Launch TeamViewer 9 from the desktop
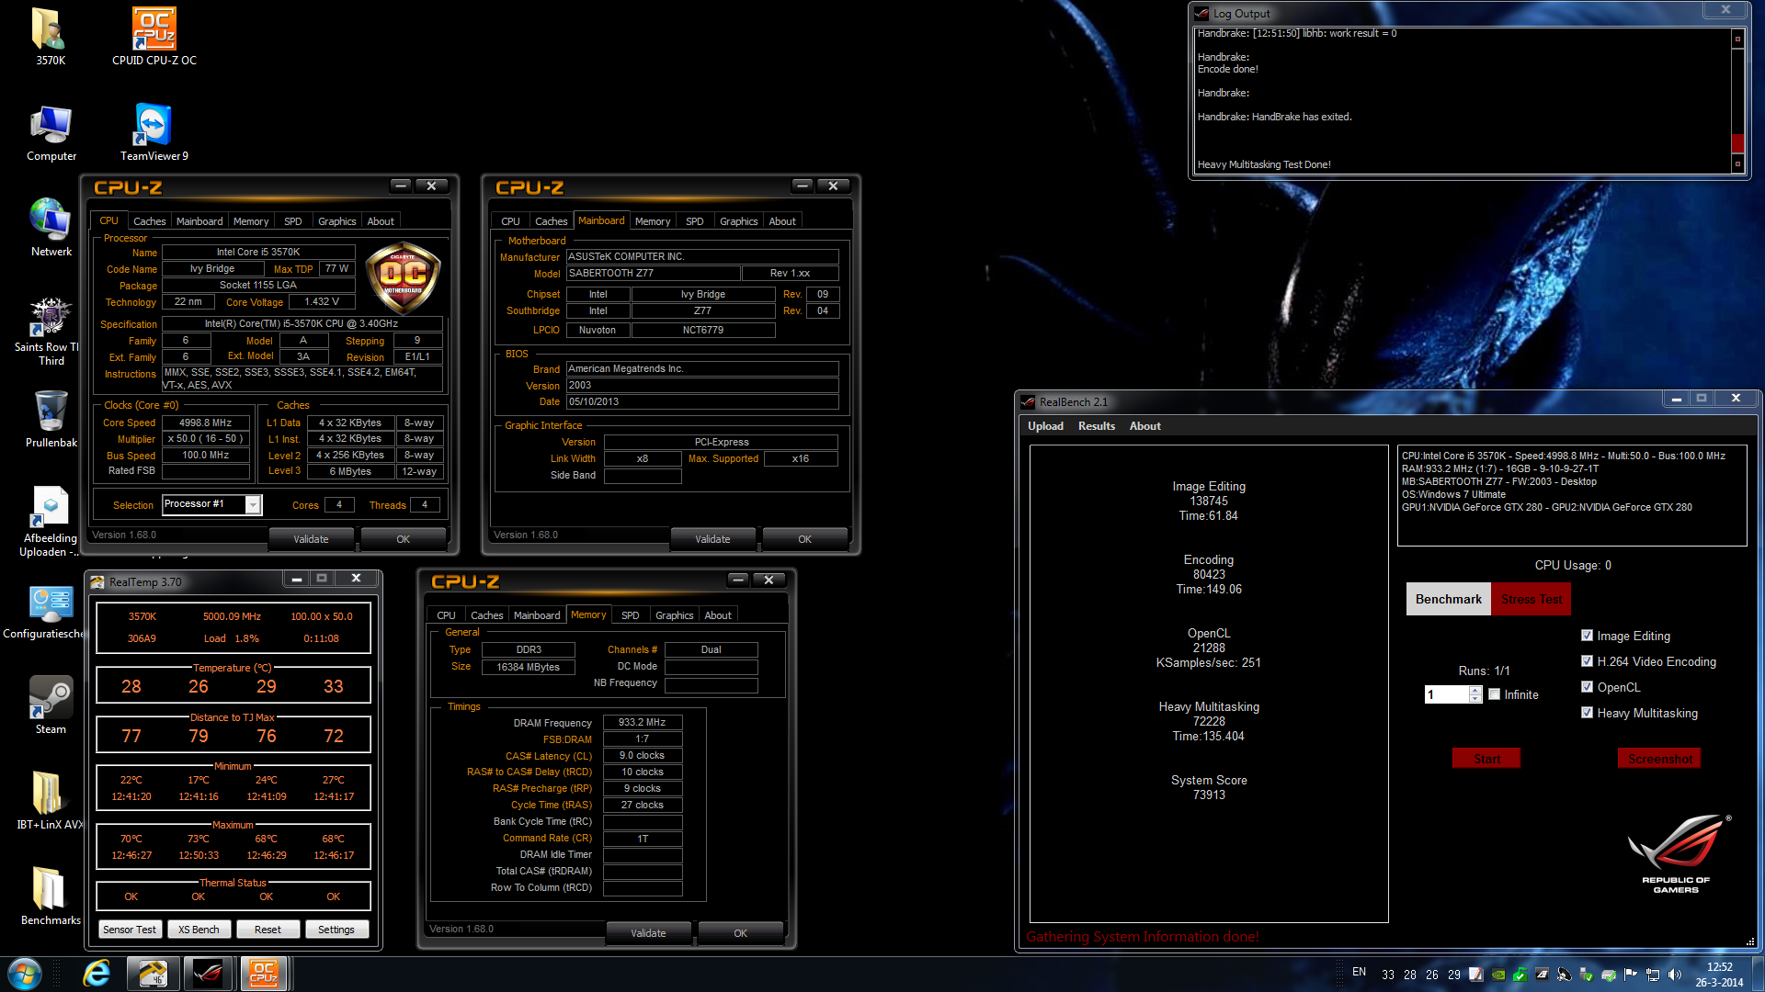The image size is (1765, 992). 154,132
